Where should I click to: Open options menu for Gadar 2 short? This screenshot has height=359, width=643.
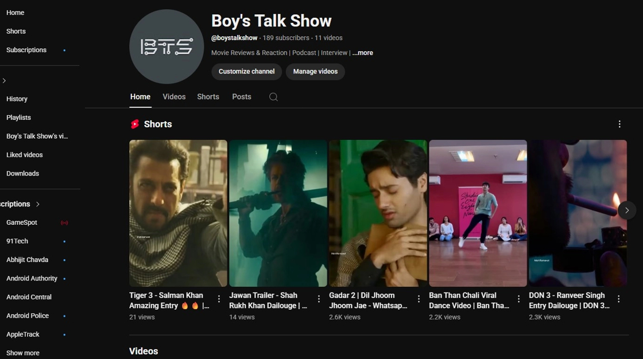click(x=419, y=299)
